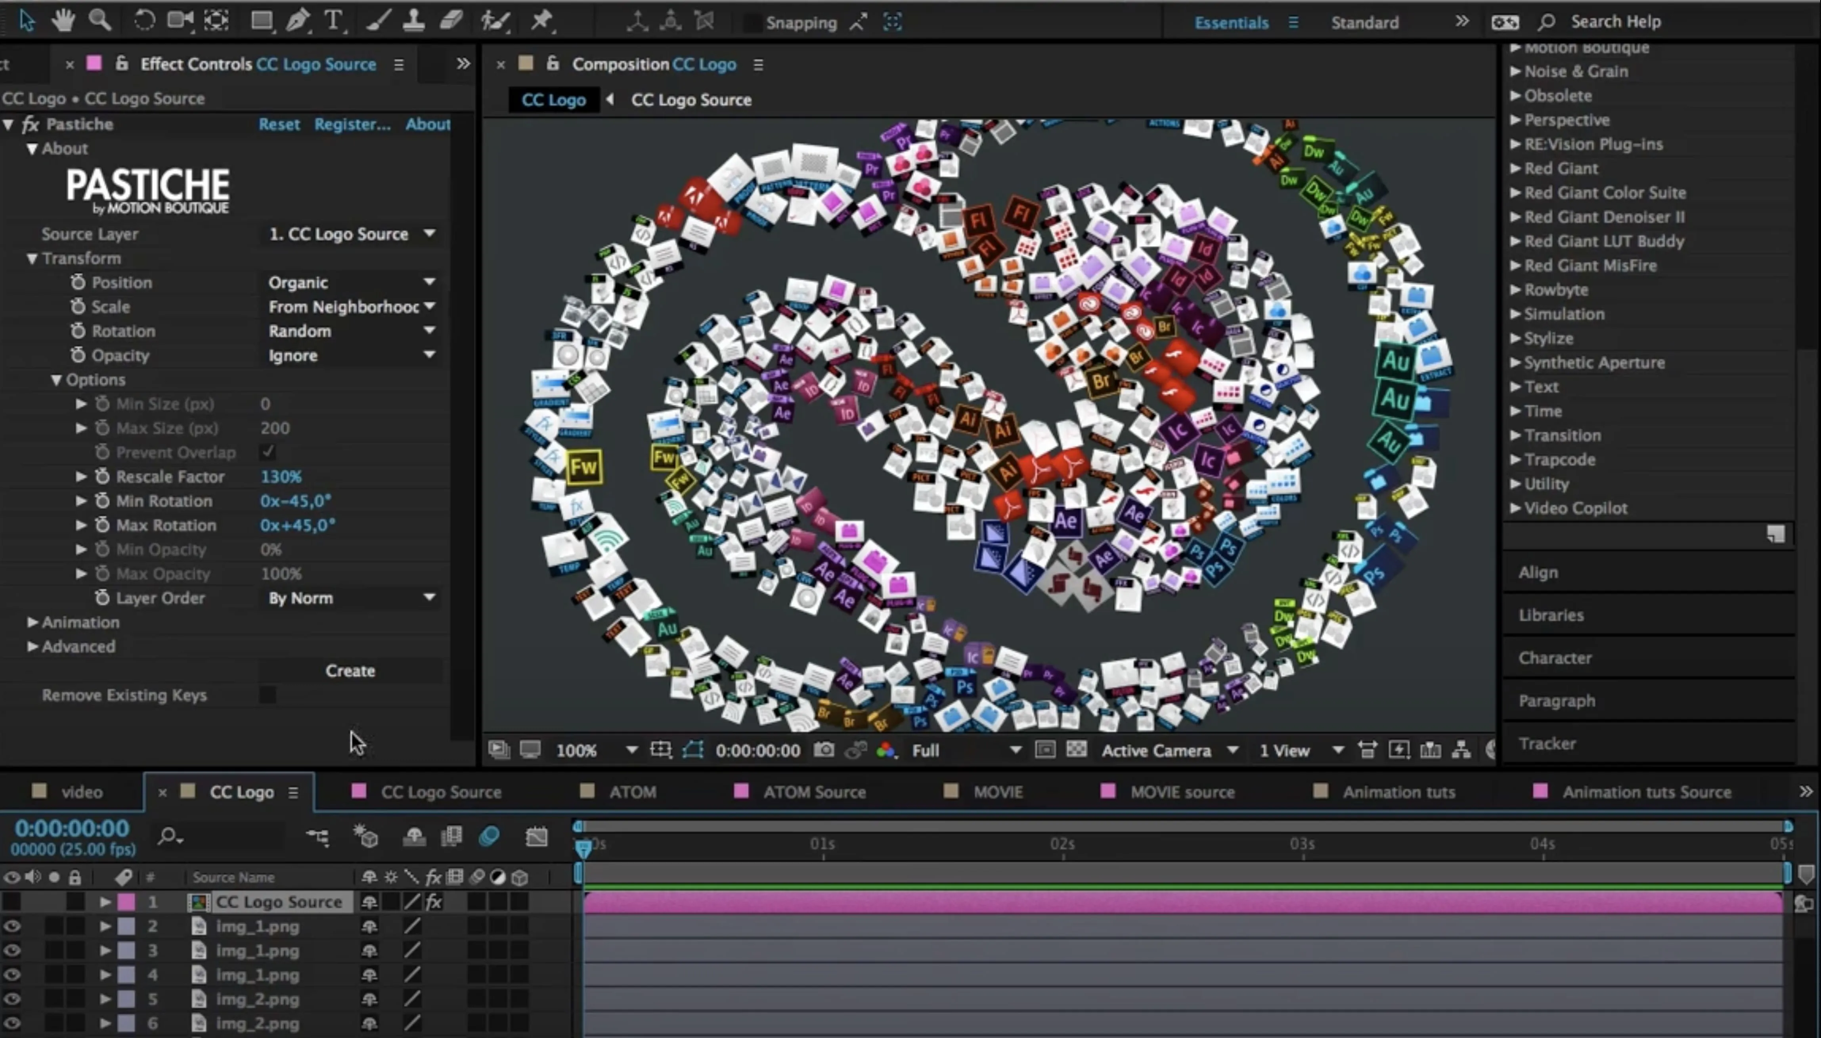Choose grid and guide options icon
The image size is (1821, 1038).
pos(661,750)
